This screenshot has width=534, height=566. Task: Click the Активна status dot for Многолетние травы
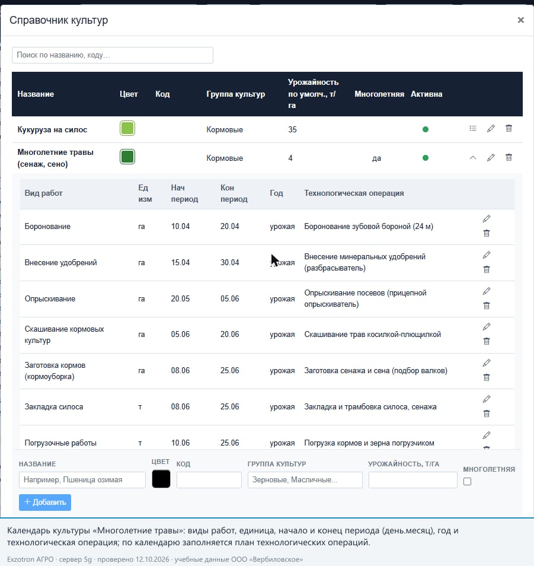[x=426, y=158]
